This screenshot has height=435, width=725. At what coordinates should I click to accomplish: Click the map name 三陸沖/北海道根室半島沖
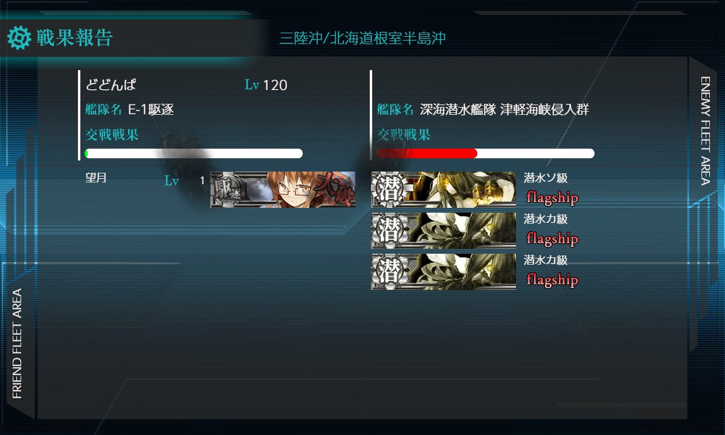coord(362,39)
